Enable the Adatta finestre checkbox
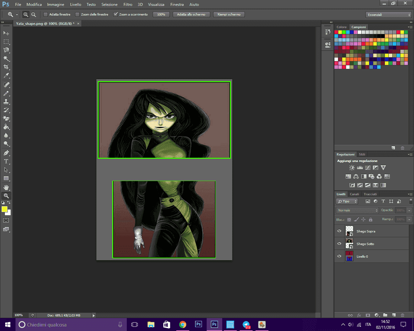The height and width of the screenshot is (331, 414). pos(46,15)
